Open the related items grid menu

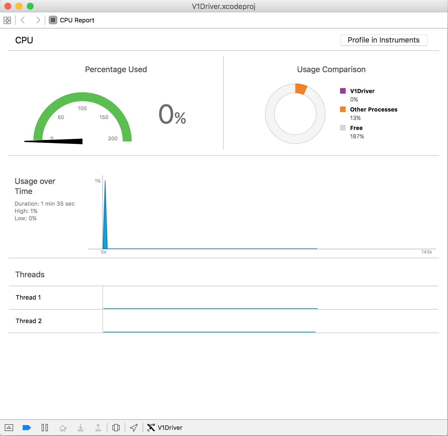(x=7, y=20)
